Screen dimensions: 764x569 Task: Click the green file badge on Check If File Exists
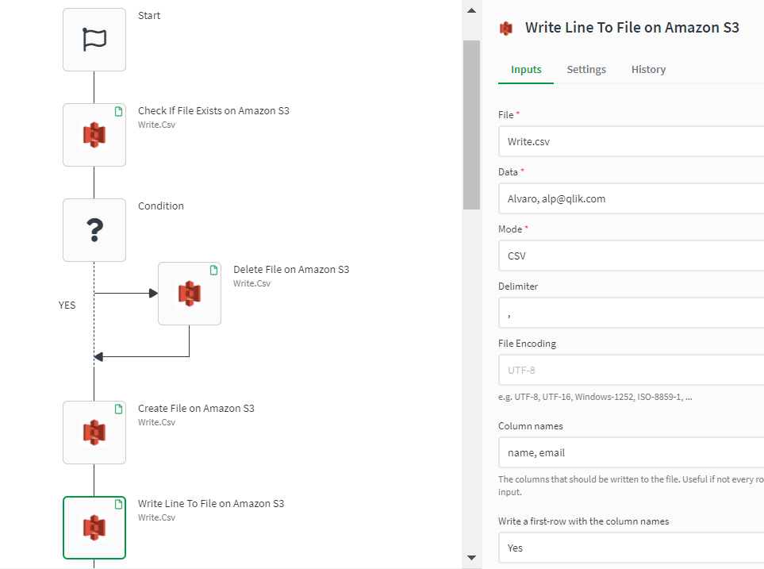coord(117,111)
